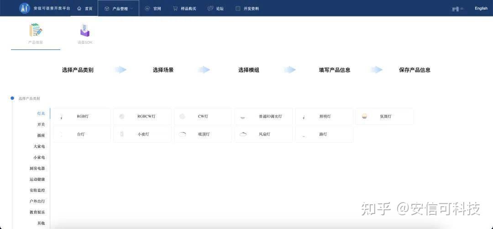493x229 pixels.
Task: Choose the 小夜灯 product card
Action: 142,134
